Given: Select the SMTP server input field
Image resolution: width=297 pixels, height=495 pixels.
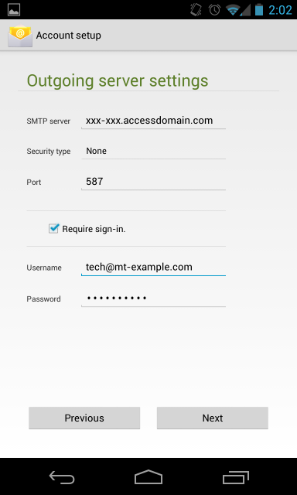Looking at the screenshot, I should pos(153,121).
